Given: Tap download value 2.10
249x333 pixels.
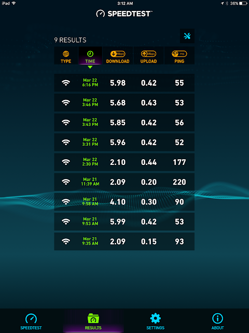Looking at the screenshot, I should [118, 162].
